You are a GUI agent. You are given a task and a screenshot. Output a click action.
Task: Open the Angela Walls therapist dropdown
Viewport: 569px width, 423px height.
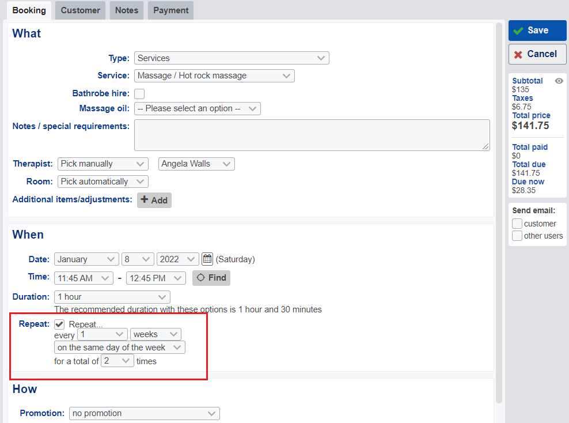196,164
